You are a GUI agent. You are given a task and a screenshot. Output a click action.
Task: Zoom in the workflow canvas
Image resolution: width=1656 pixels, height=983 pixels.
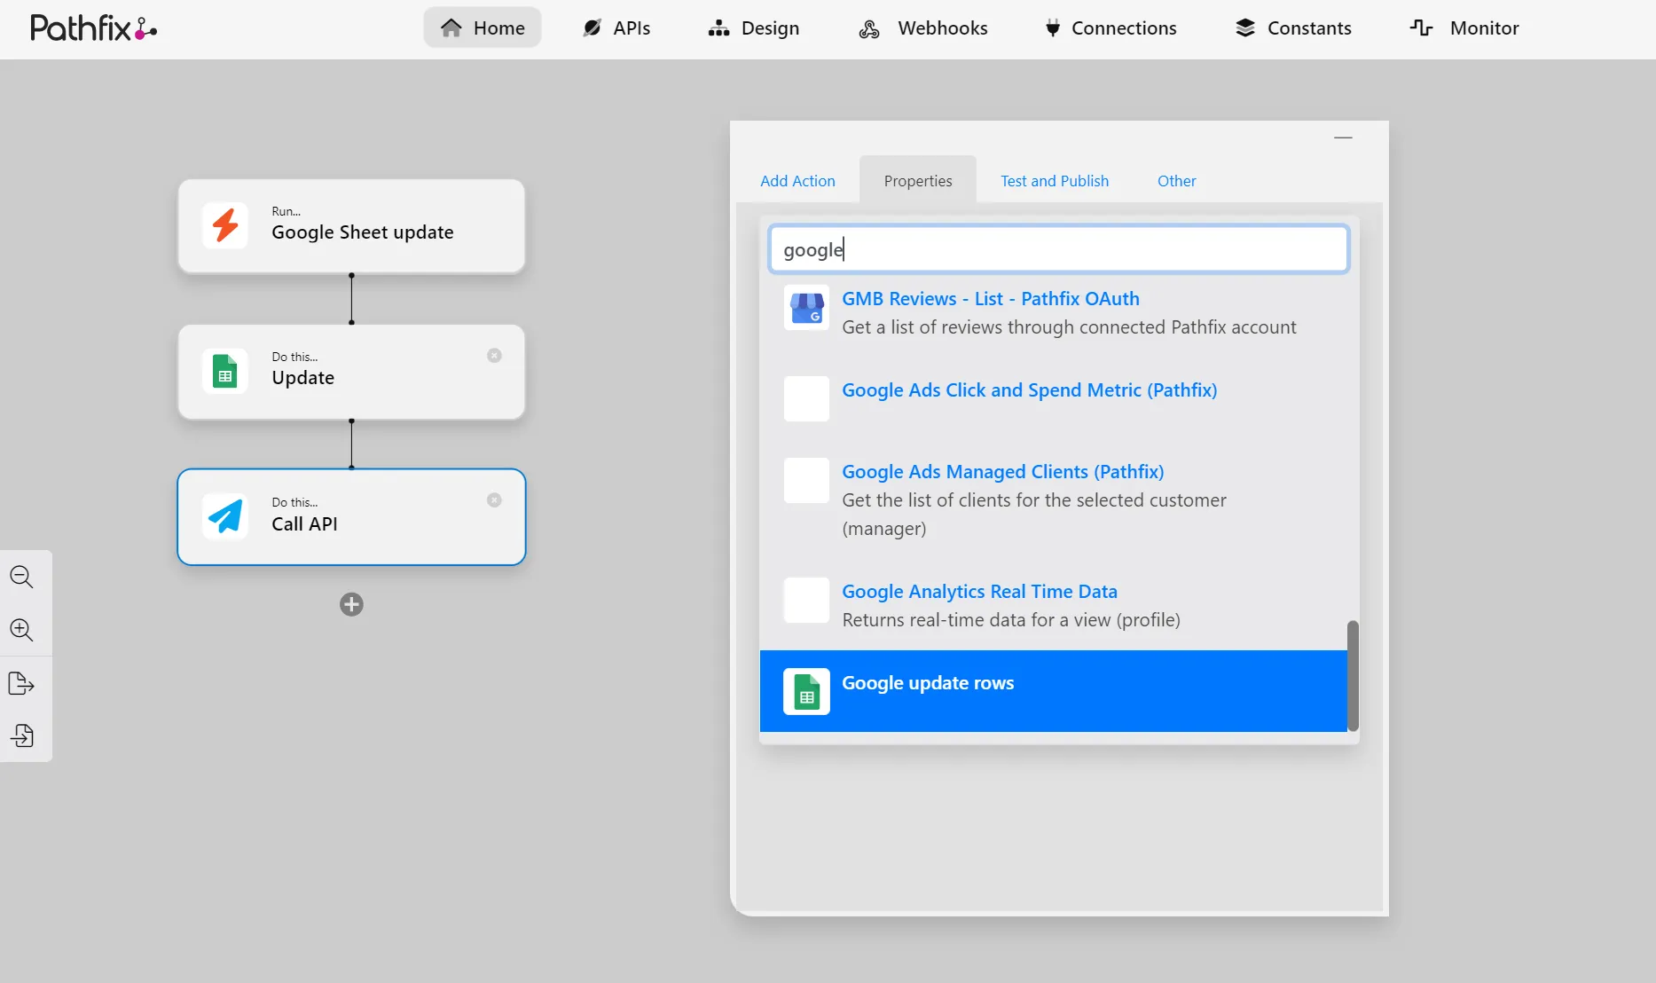pyautogui.click(x=22, y=630)
